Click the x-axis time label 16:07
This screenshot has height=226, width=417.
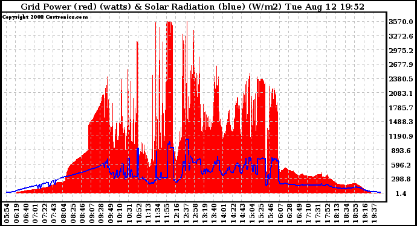coord(280,213)
